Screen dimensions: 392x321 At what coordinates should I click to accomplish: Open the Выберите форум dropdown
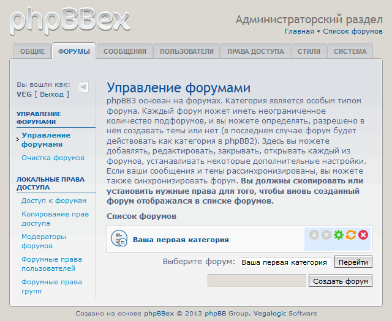[x=285, y=262]
